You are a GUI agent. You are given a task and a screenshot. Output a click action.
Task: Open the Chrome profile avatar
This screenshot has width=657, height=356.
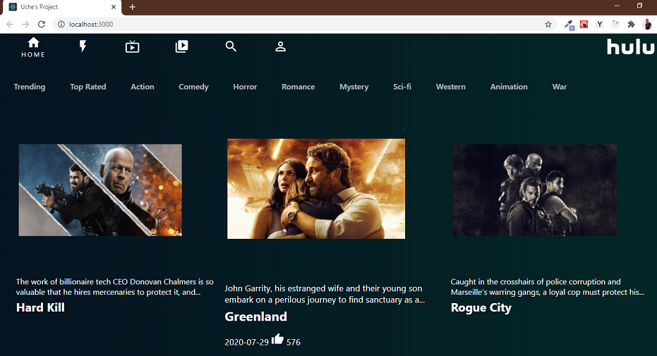click(647, 24)
